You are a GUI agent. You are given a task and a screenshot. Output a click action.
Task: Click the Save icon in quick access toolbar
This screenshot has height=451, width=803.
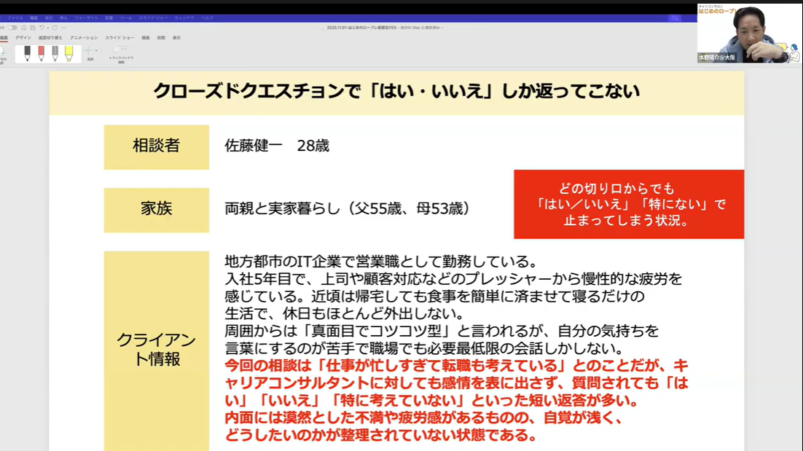pos(33,28)
